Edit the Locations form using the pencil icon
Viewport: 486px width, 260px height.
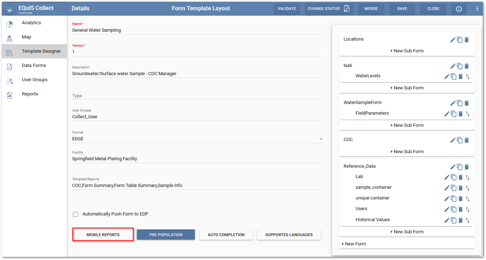click(453, 40)
